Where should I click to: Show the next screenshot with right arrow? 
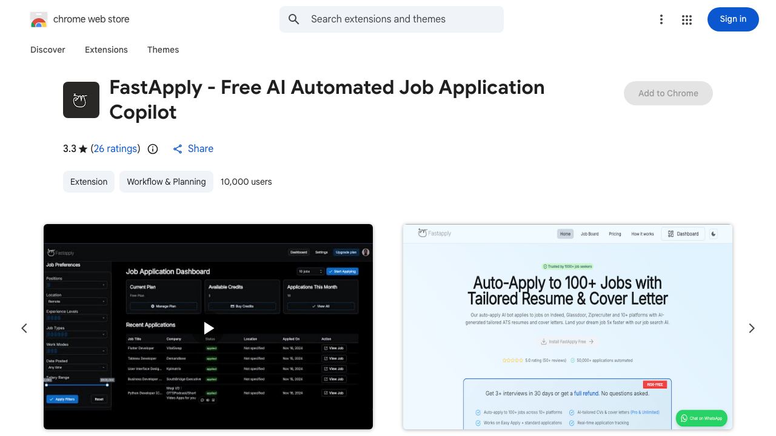coord(752,328)
